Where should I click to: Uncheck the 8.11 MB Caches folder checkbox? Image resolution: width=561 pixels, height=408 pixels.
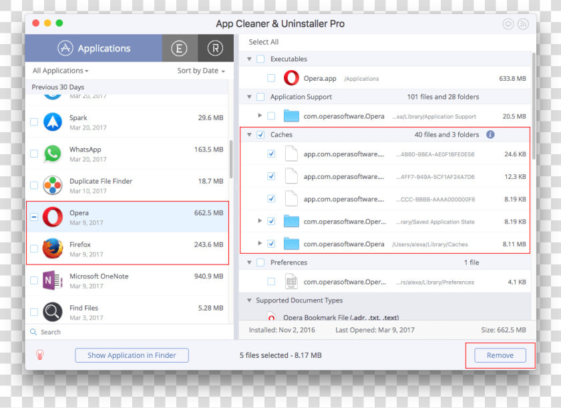coord(271,244)
